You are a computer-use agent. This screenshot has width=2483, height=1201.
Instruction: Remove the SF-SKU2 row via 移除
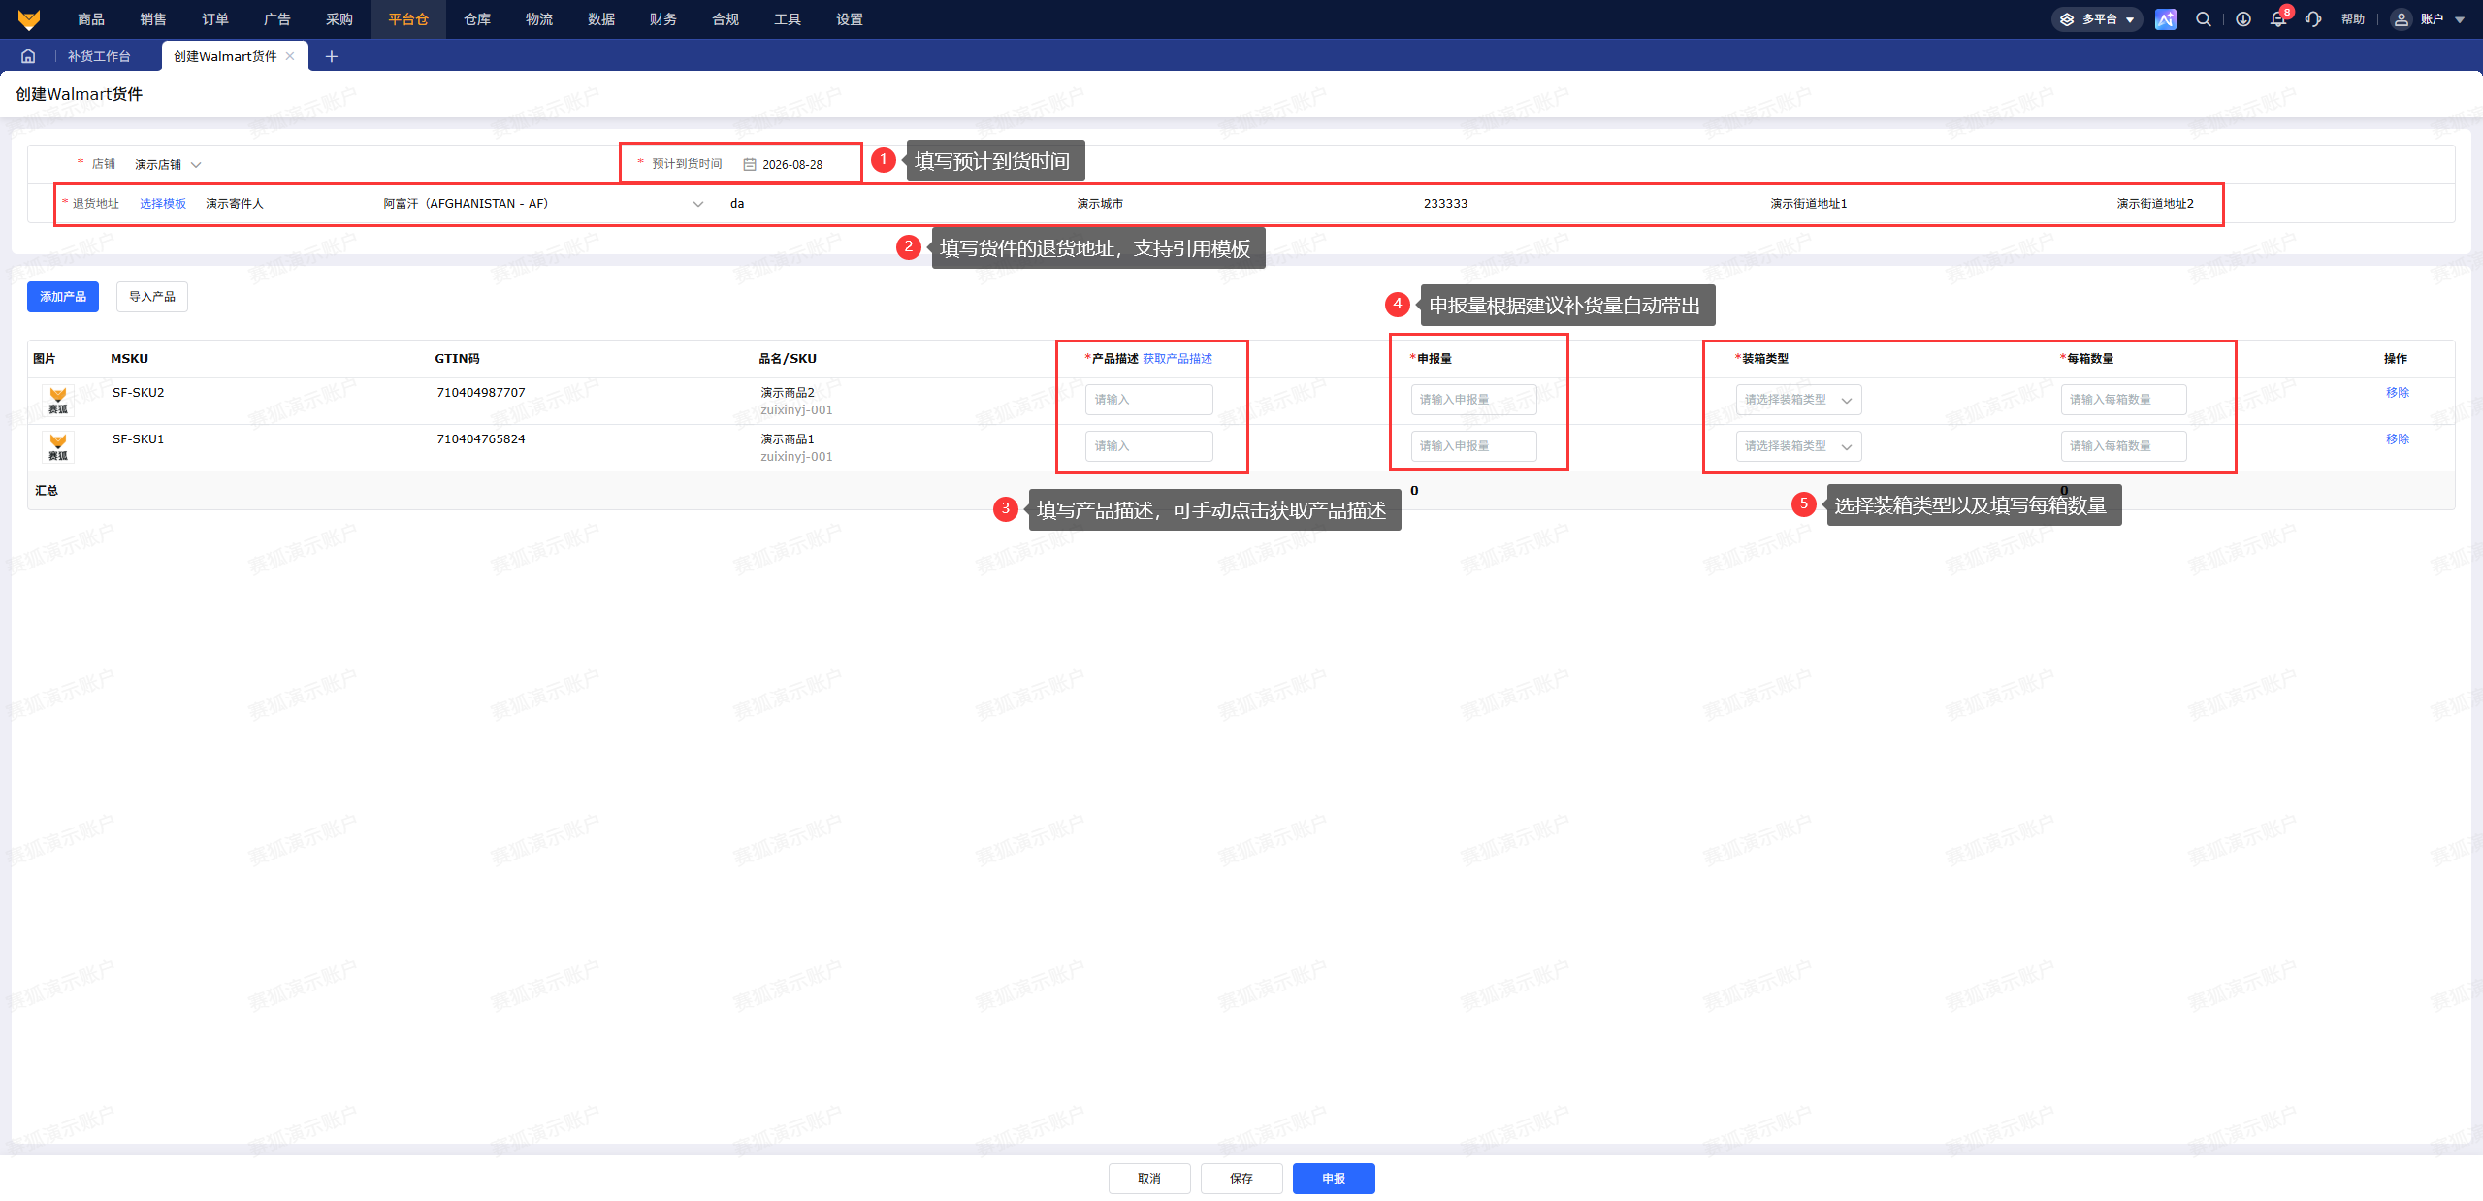click(x=2398, y=393)
